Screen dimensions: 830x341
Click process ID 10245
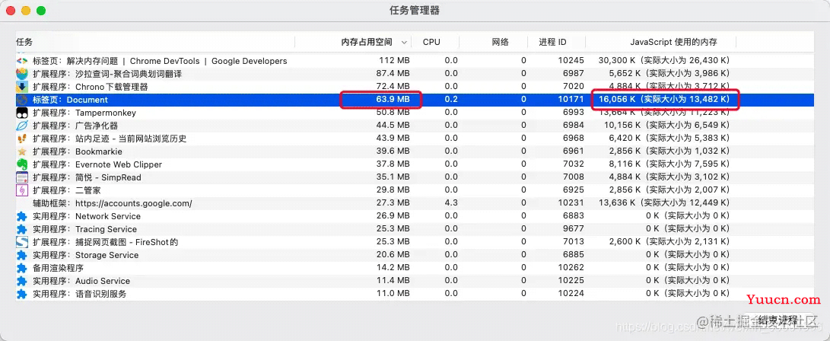pyautogui.click(x=571, y=61)
